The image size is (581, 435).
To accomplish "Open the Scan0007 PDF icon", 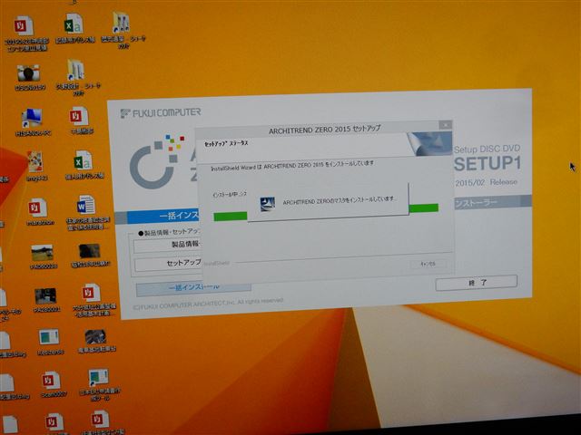I will pyautogui.click(x=51, y=381).
